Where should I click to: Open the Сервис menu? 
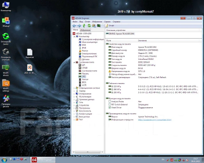[x=107, y=22]
